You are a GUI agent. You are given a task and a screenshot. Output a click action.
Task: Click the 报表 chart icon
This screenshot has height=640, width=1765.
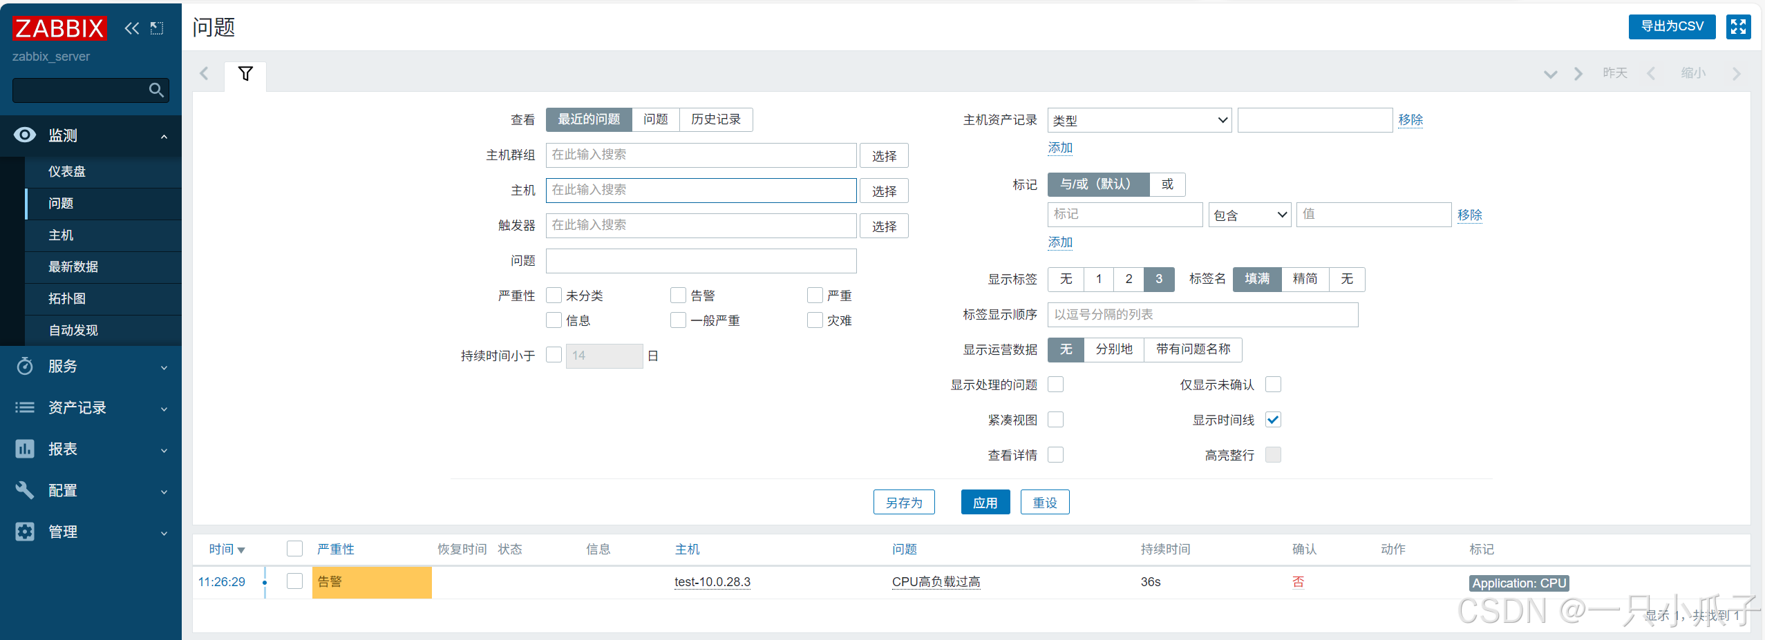tap(25, 449)
